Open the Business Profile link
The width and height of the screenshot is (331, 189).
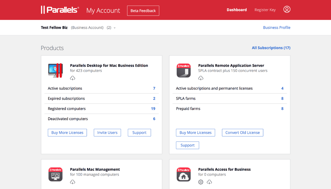point(277,27)
